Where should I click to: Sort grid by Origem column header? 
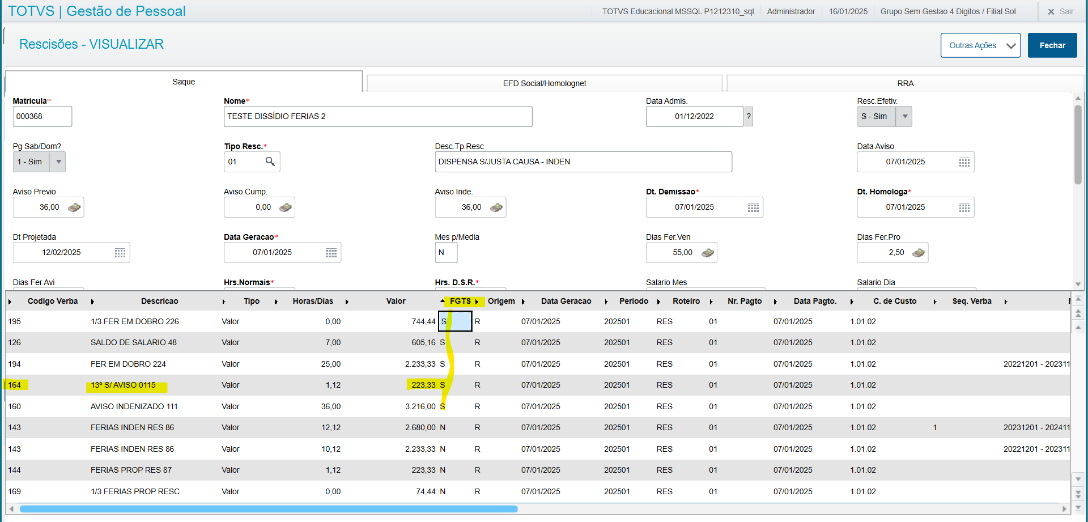tap(501, 301)
